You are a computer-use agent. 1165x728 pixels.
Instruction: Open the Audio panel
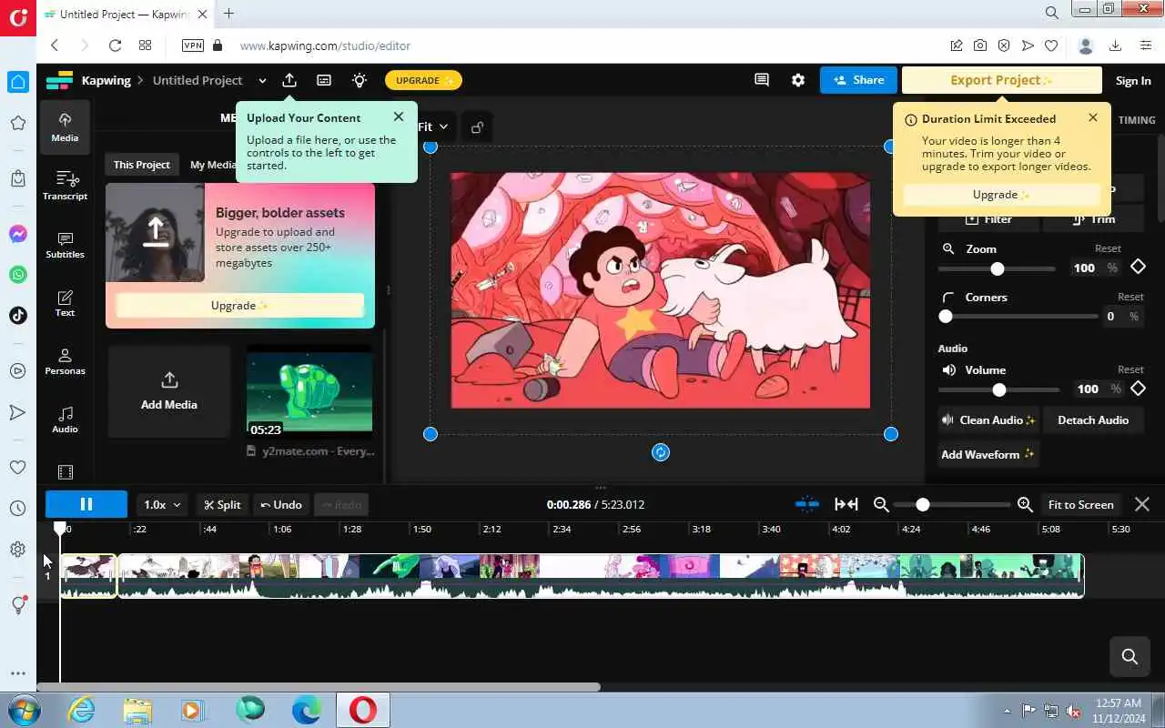click(x=65, y=419)
